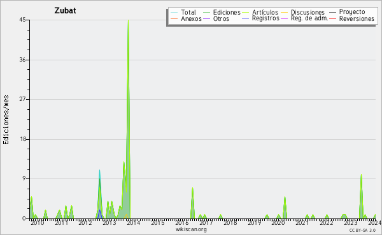Click the 9 y-axis value
The image size is (382, 235).
24,179
